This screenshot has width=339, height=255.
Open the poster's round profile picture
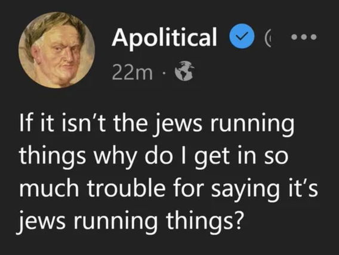pyautogui.click(x=57, y=50)
